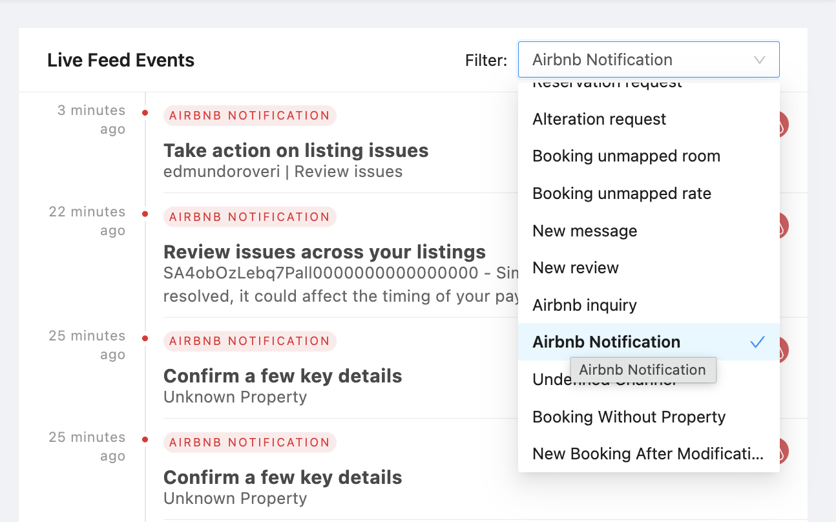Click the SA4obOzLebq7Pall description text
836x522 pixels.
[340, 284]
